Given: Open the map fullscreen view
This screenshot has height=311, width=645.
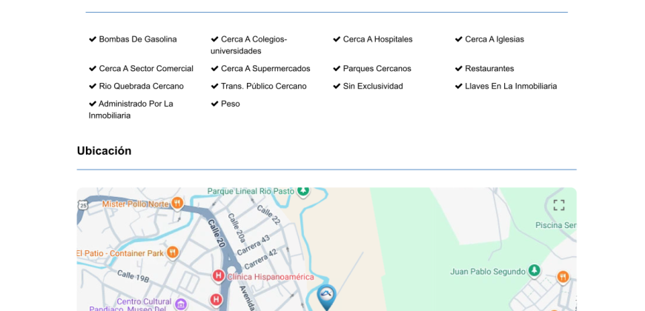Looking at the screenshot, I should [x=558, y=205].
